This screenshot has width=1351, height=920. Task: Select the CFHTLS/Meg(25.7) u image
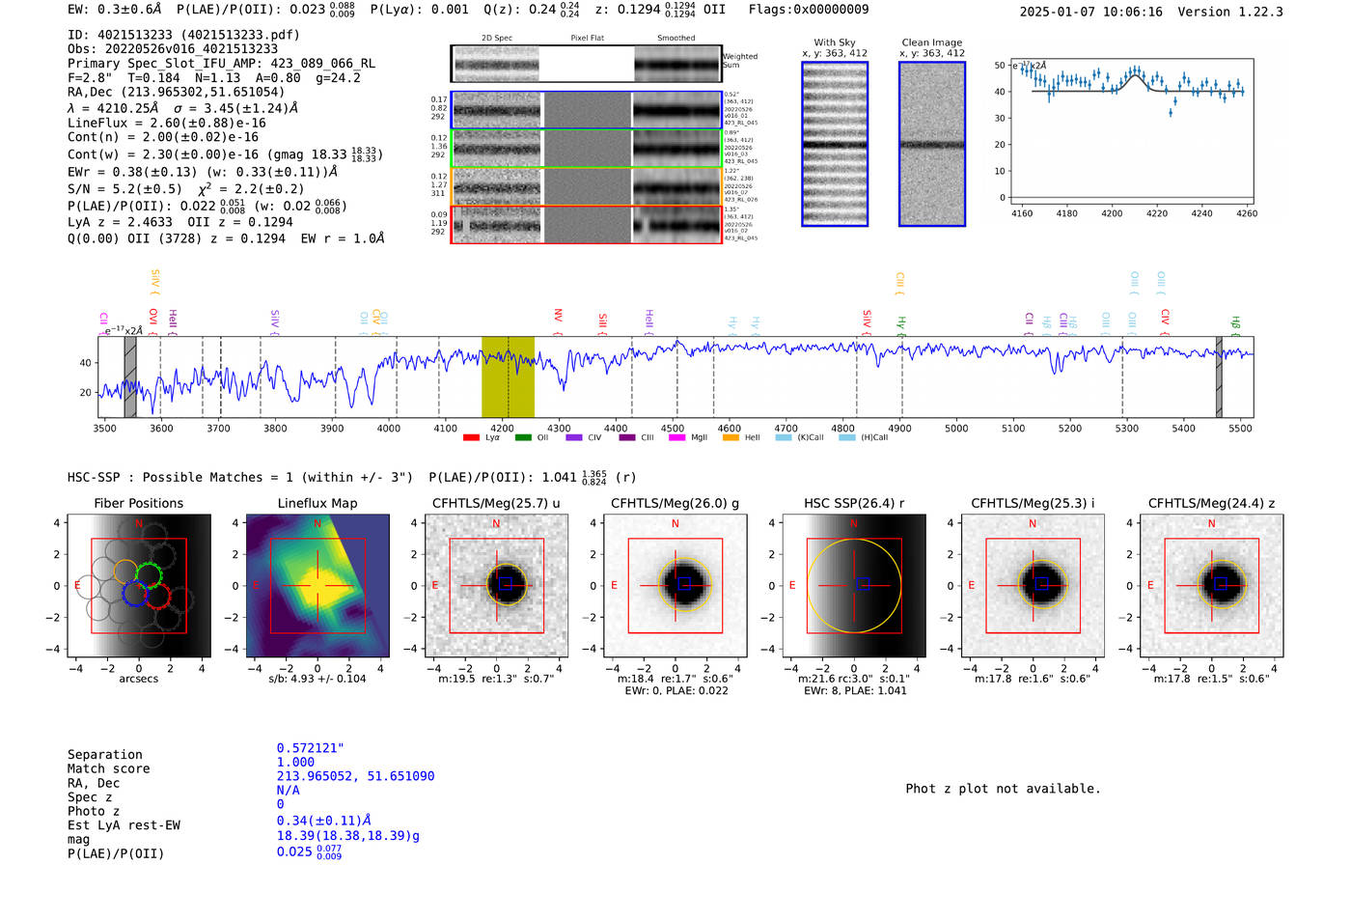(496, 585)
